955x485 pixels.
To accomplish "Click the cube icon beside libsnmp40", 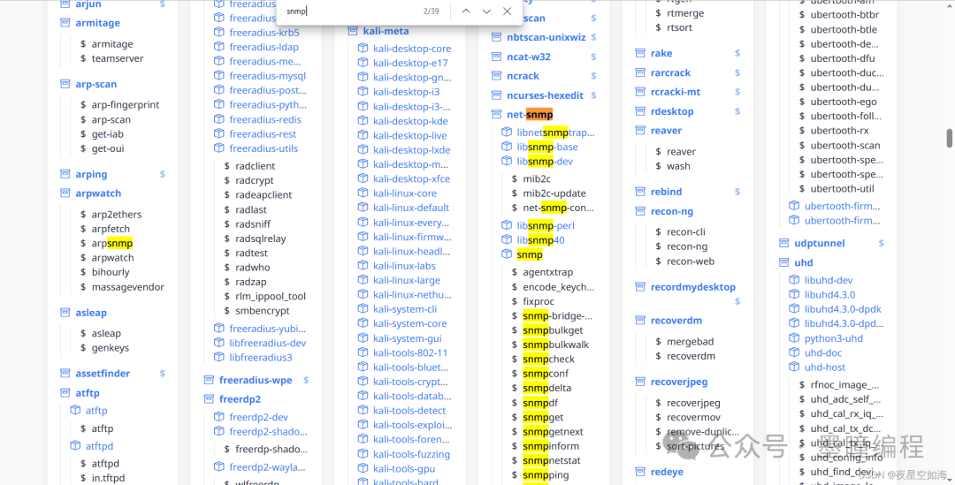I will pyautogui.click(x=507, y=239).
